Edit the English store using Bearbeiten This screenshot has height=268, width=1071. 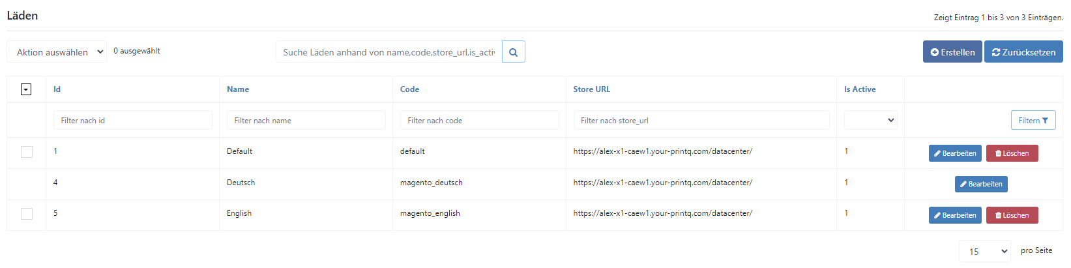[955, 215]
